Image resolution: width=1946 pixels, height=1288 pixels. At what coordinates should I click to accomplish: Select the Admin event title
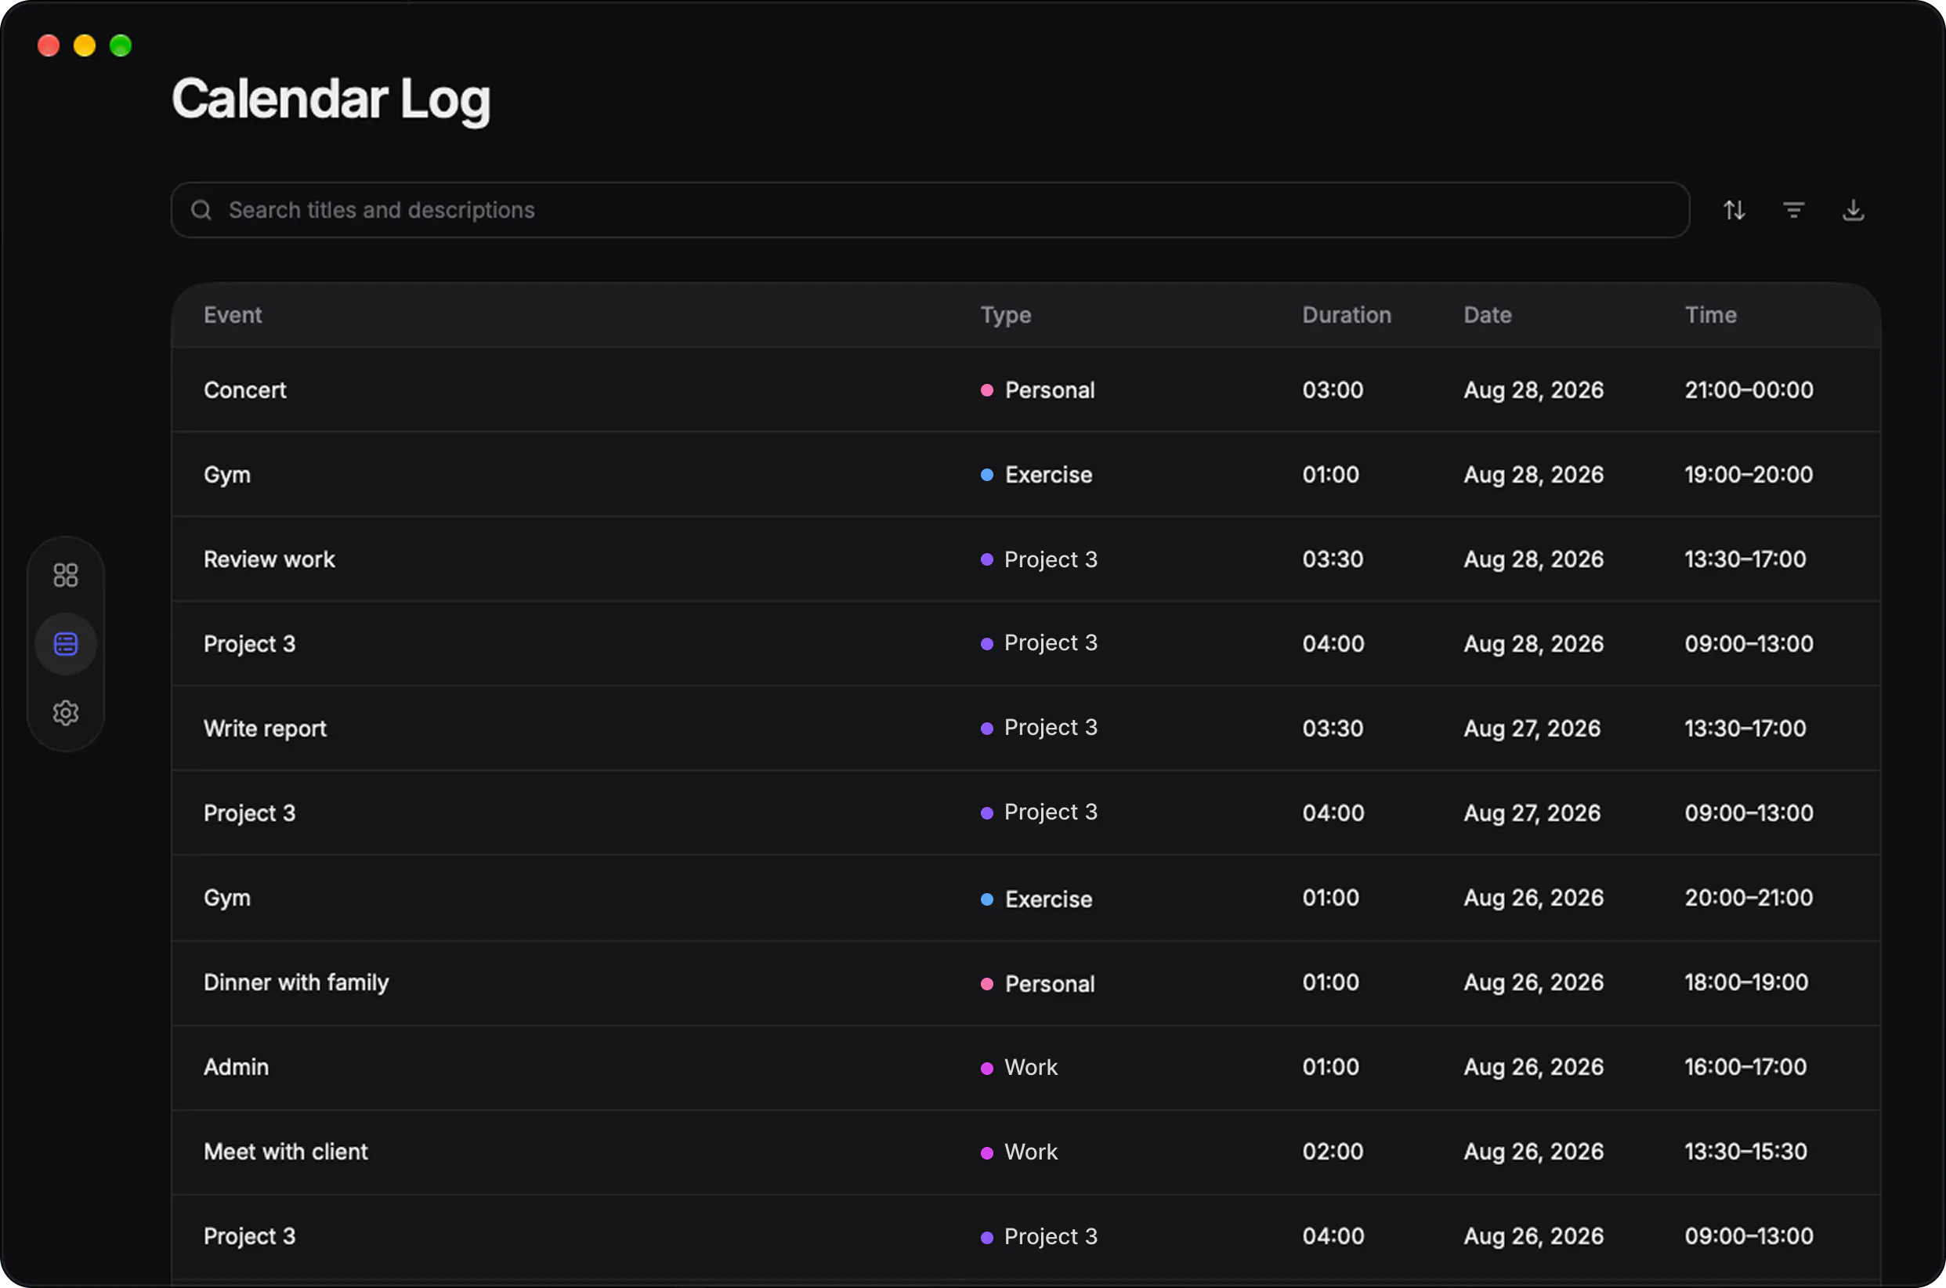point(236,1067)
